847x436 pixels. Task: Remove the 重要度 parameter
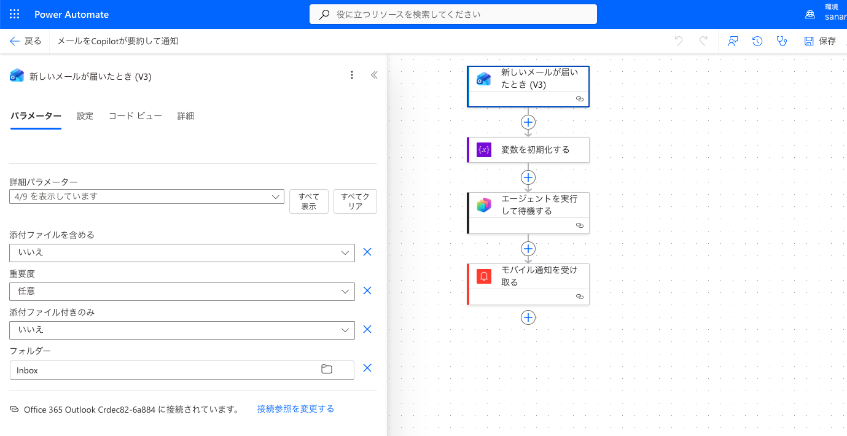[x=367, y=291]
